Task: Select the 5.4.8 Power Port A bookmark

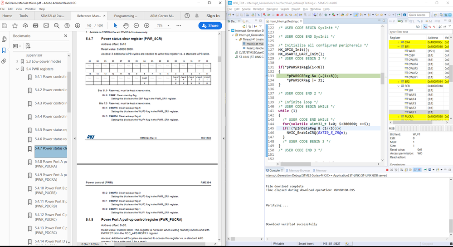Action: 51,164
